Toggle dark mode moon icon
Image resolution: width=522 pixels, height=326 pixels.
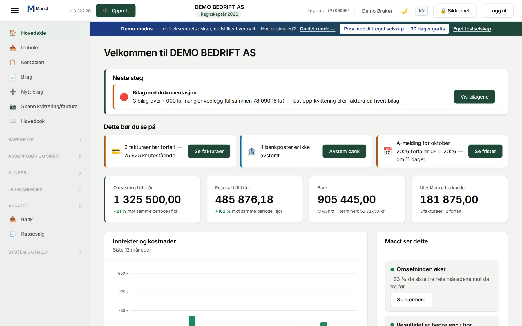point(404,11)
